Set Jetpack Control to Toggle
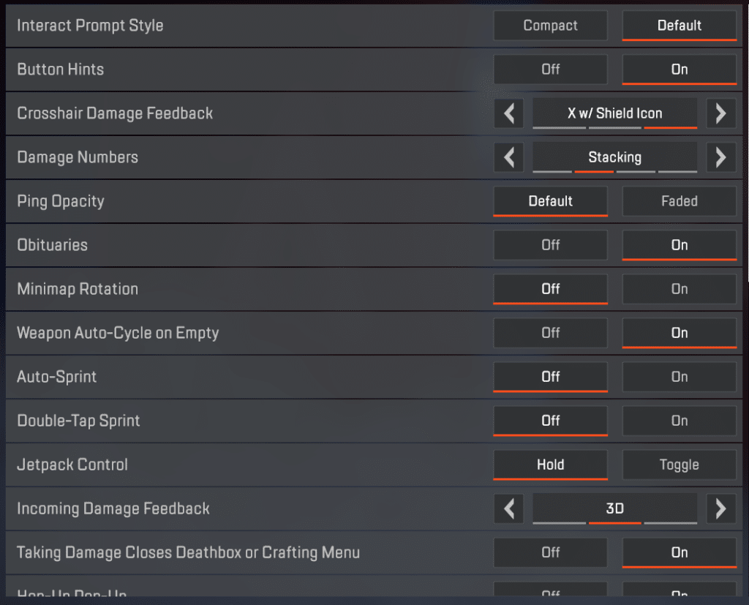 click(679, 465)
